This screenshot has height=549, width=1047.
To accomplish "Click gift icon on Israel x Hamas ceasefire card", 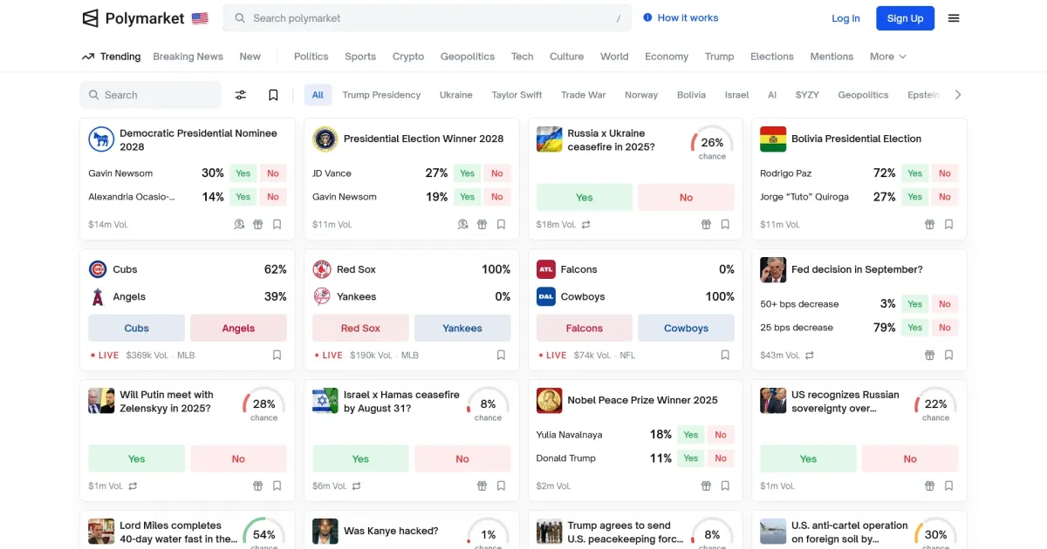I will (482, 485).
